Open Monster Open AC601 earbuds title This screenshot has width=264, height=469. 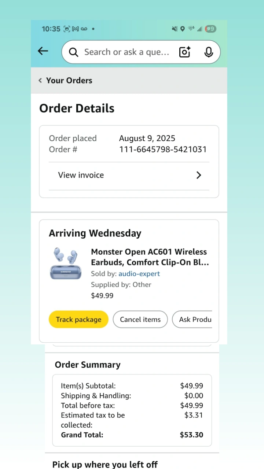point(150,257)
